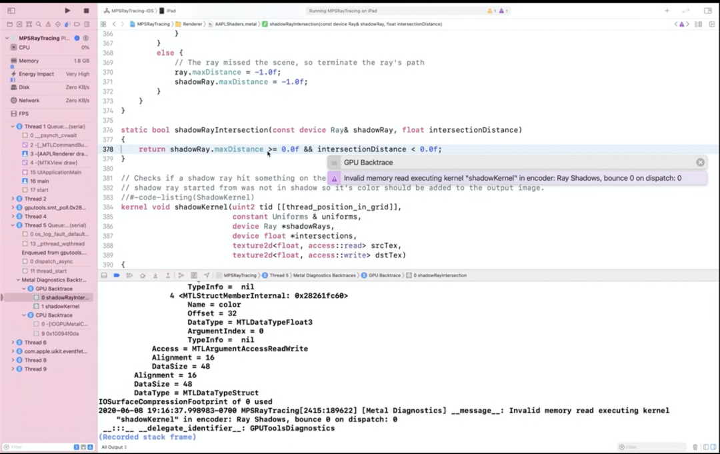Open the Report navigator icon
The image size is (720, 454).
pos(87,24)
